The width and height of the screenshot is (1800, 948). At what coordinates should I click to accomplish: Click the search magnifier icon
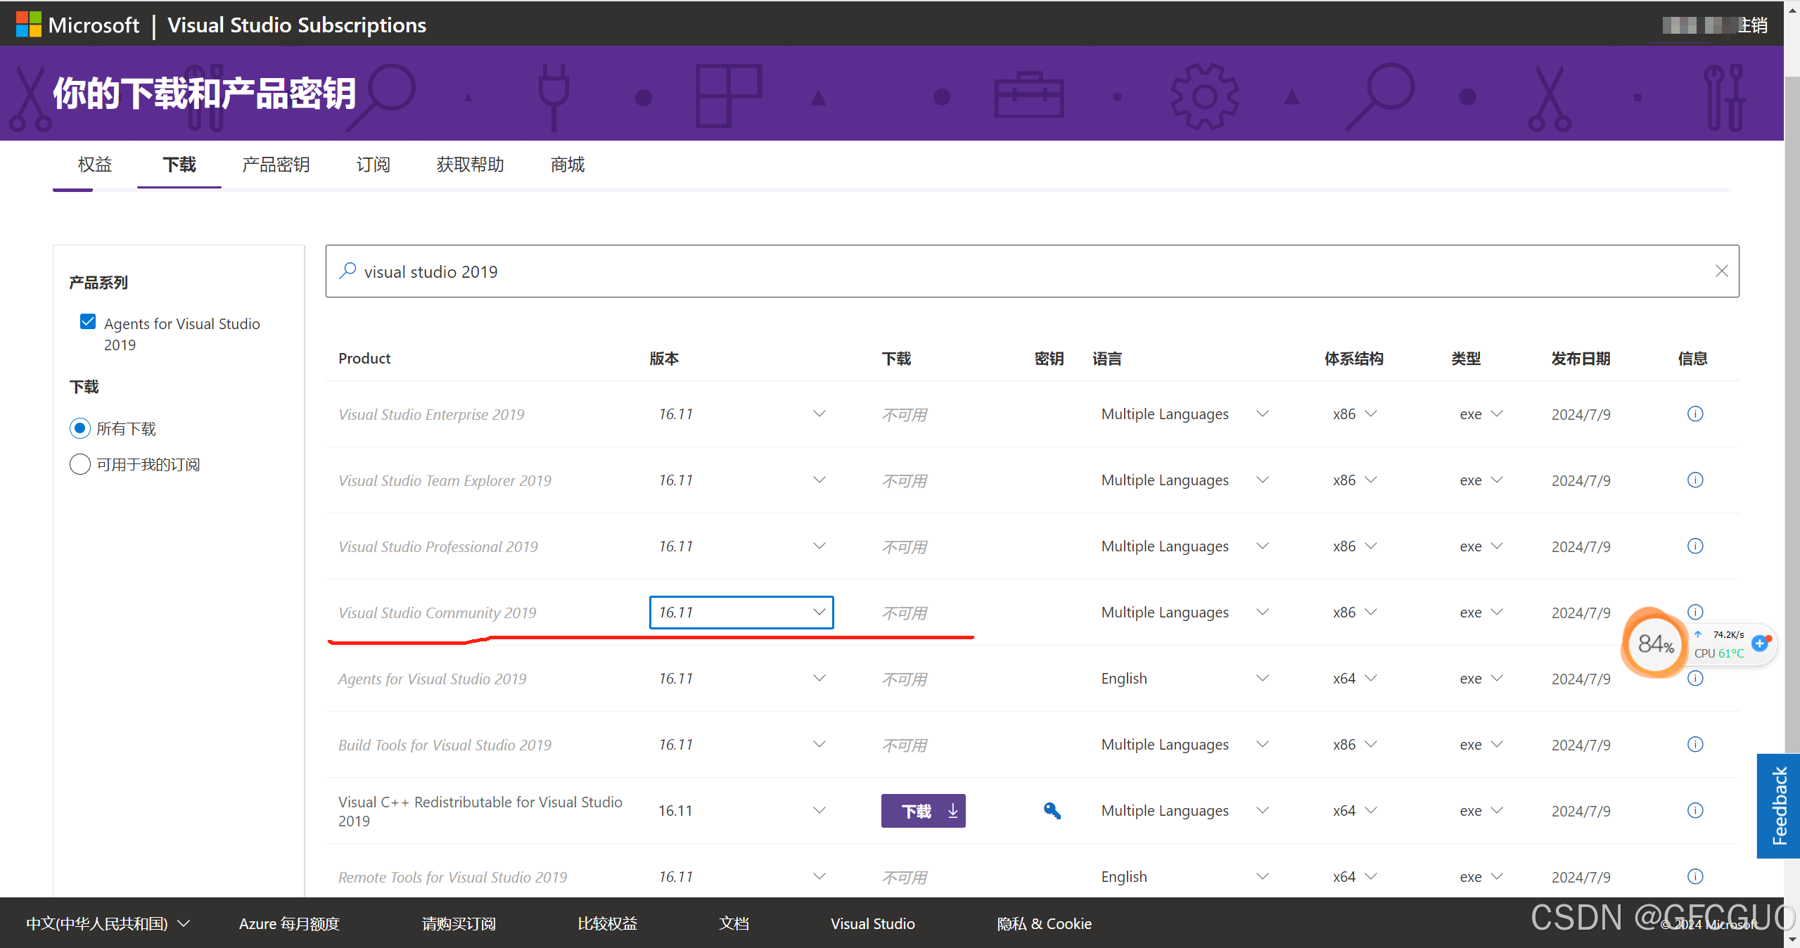347,271
